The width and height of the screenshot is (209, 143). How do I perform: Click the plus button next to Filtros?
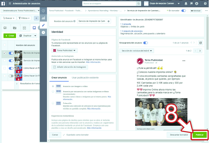click(36, 18)
